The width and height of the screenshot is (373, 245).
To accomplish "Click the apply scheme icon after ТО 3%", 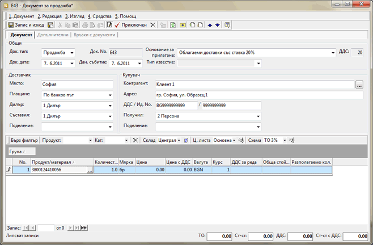I will 291,140.
